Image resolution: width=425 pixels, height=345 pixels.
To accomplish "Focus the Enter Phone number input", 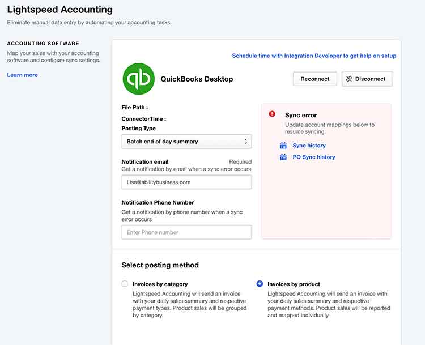I will 186,232.
